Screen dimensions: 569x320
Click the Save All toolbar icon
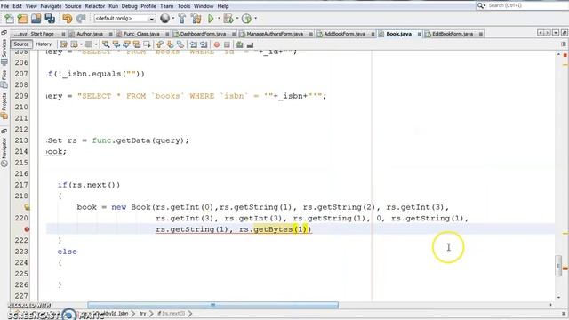point(50,19)
